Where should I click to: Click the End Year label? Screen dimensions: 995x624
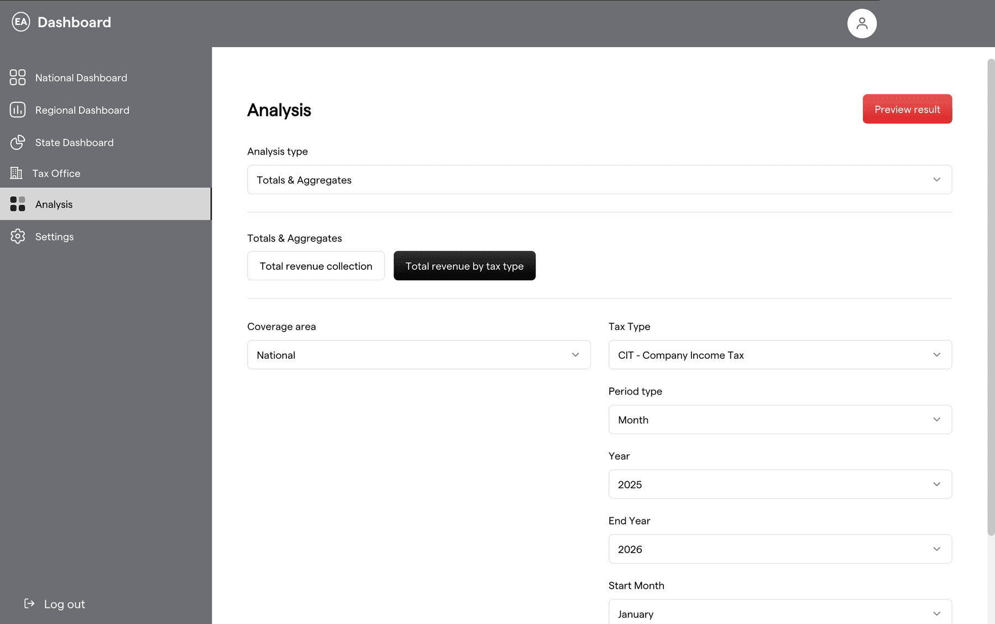click(x=629, y=521)
